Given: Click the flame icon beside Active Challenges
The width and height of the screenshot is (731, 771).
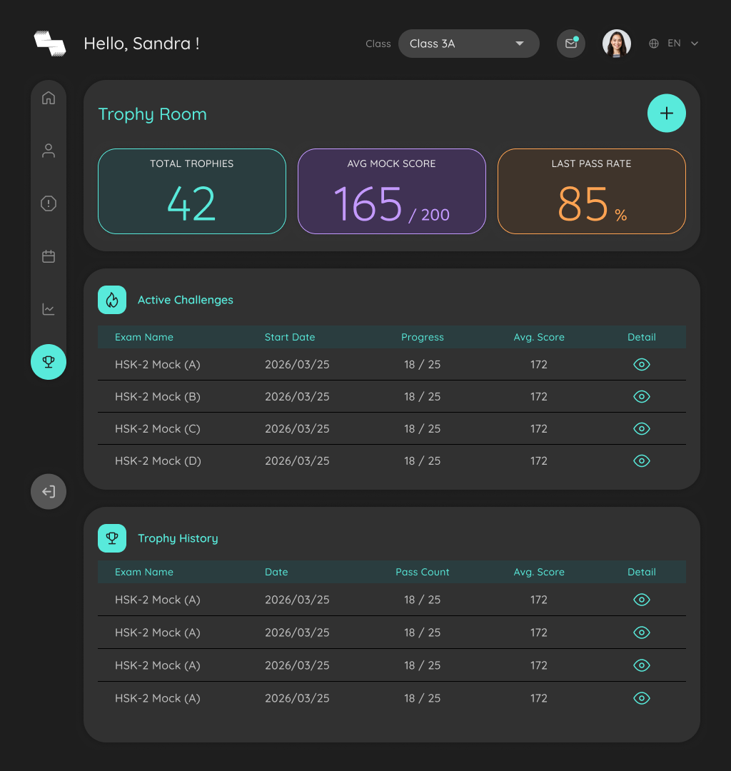Looking at the screenshot, I should click(x=112, y=300).
